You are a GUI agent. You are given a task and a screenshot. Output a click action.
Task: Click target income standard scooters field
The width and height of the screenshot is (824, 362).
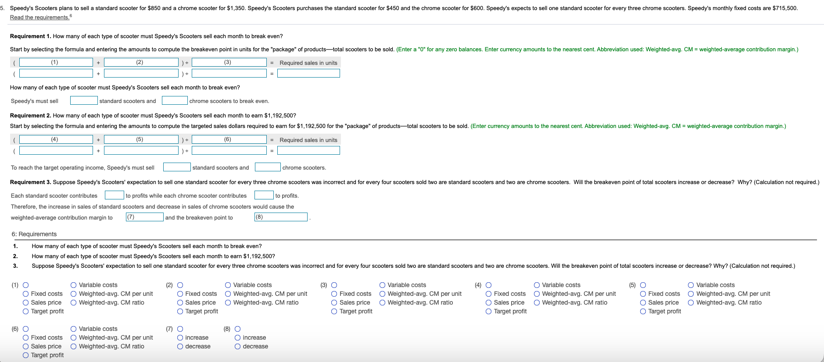pyautogui.click(x=177, y=167)
